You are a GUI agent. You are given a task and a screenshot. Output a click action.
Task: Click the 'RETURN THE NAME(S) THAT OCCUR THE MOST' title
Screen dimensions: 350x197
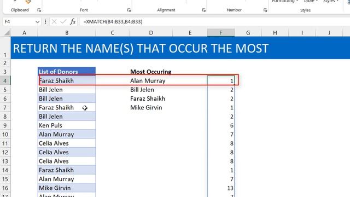pos(141,48)
